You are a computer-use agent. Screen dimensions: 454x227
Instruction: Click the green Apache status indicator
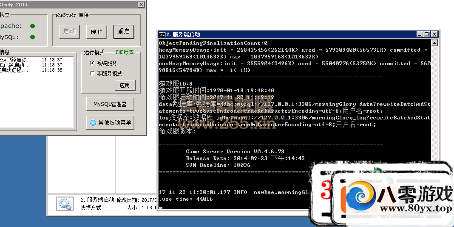tap(32, 26)
